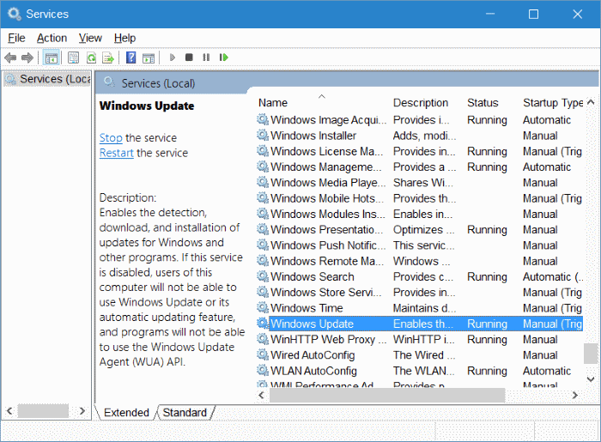Open the View menu

[x=90, y=38]
